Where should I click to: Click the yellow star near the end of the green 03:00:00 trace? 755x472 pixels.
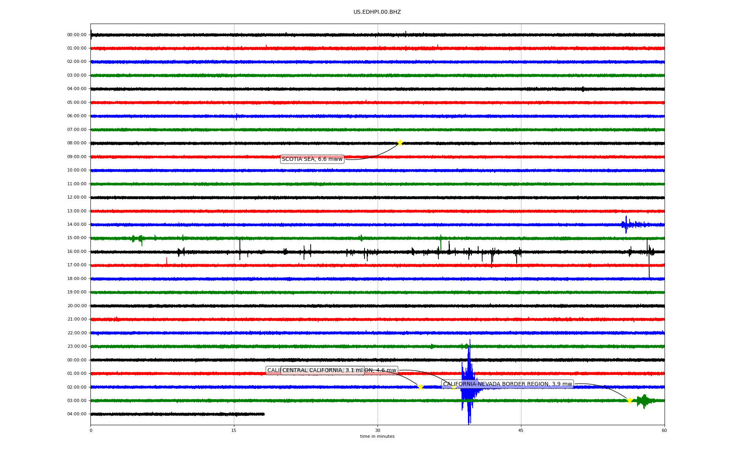[630, 400]
